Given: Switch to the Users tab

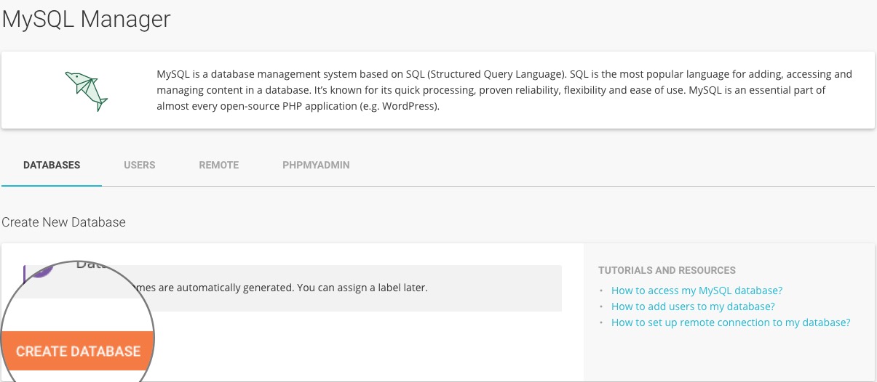Looking at the screenshot, I should (139, 165).
